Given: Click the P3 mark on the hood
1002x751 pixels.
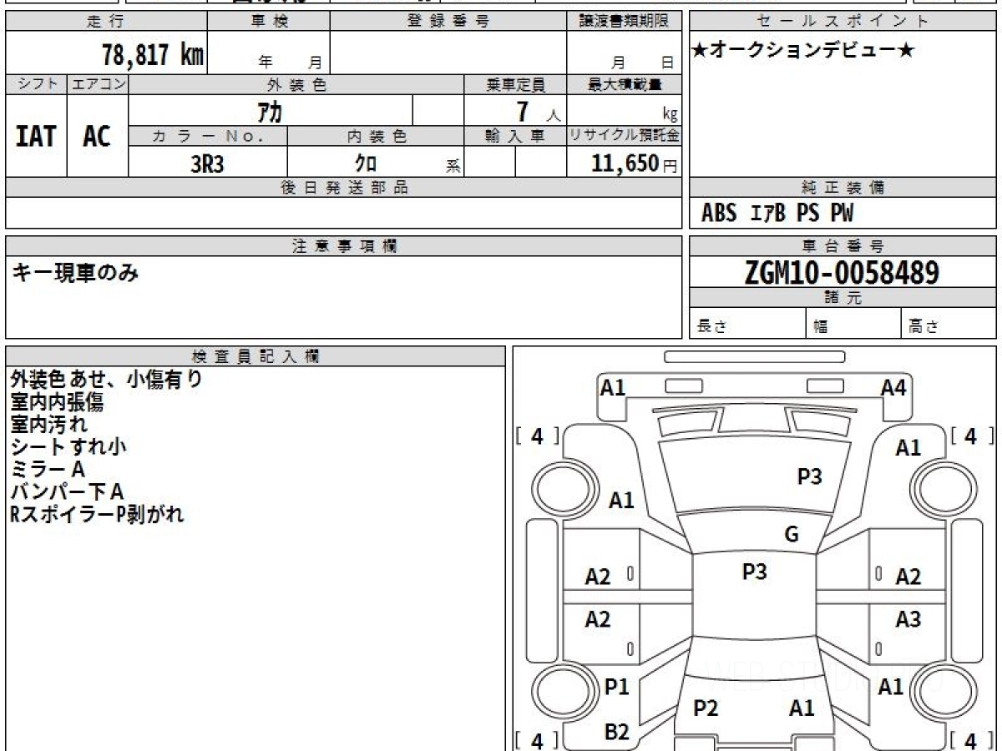Looking at the screenshot, I should point(810,476).
